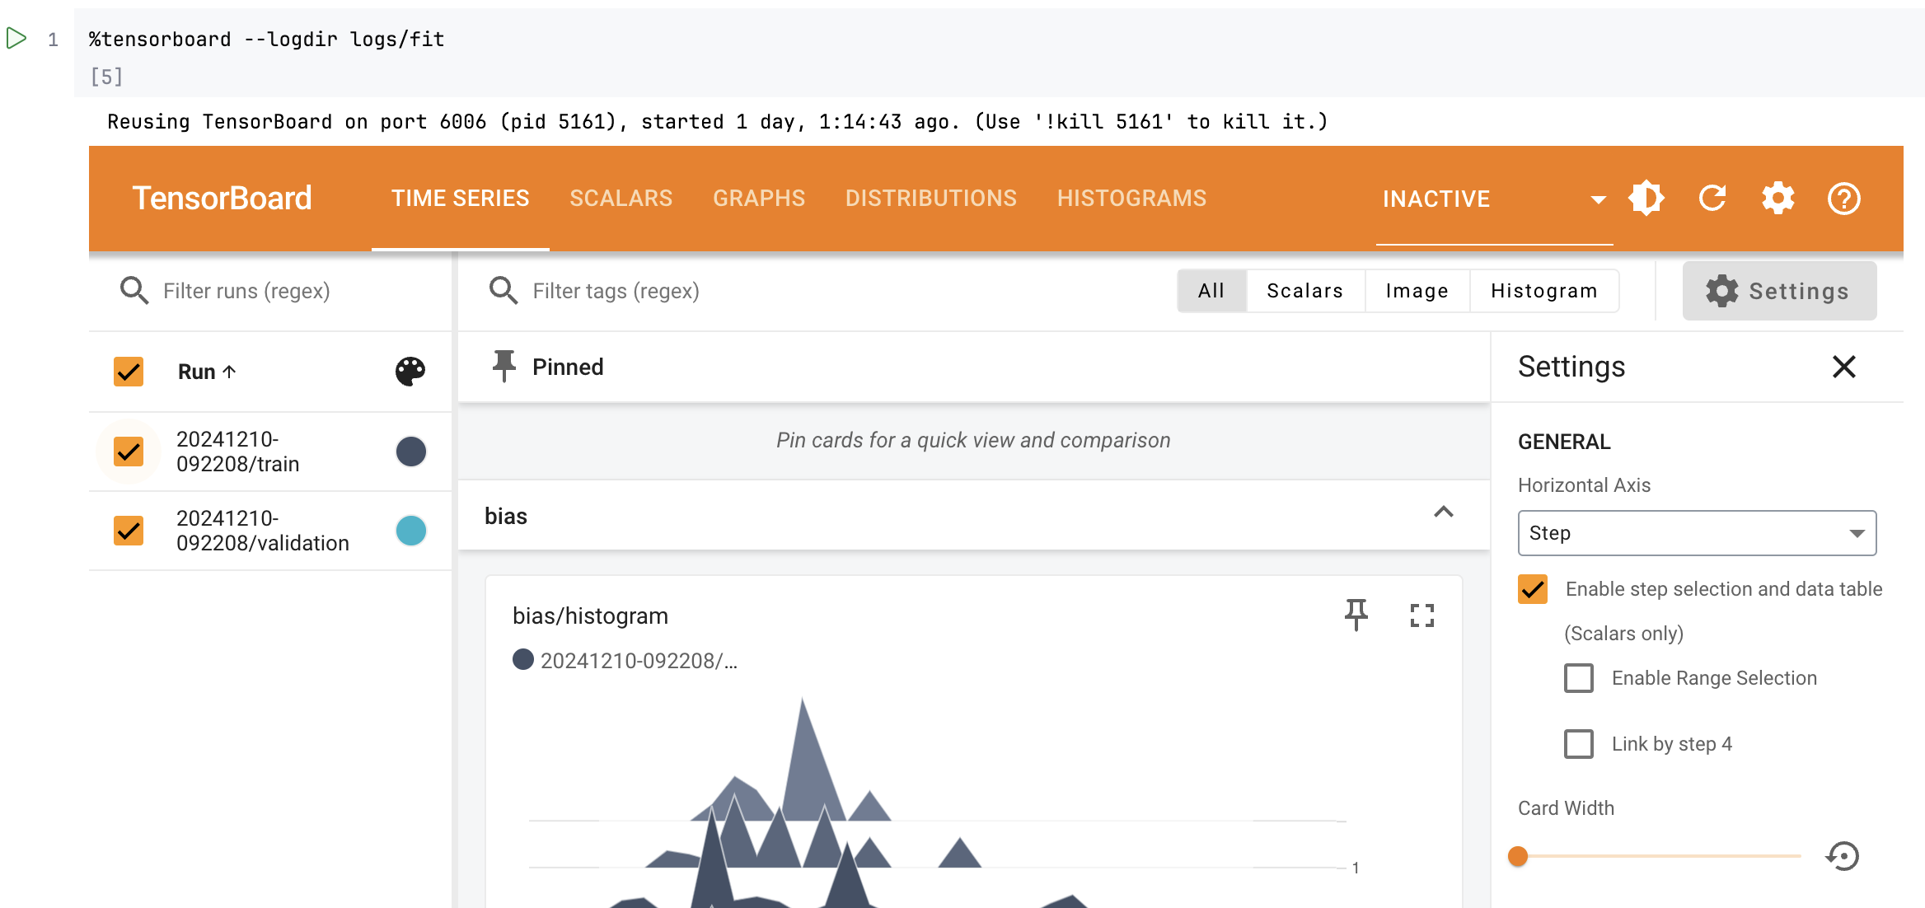Switch to the SCALARS tab

click(x=621, y=199)
